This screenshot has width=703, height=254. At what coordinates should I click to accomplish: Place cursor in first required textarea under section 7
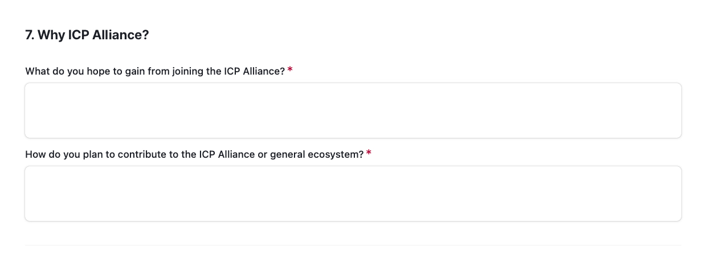coord(353,110)
